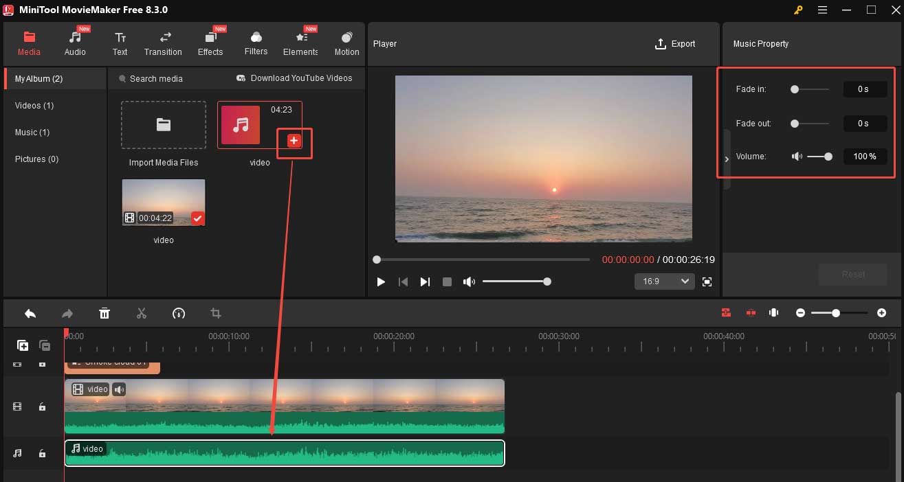Screen dimensions: 904x482
Task: Toggle lock on the video track
Action: pos(42,406)
